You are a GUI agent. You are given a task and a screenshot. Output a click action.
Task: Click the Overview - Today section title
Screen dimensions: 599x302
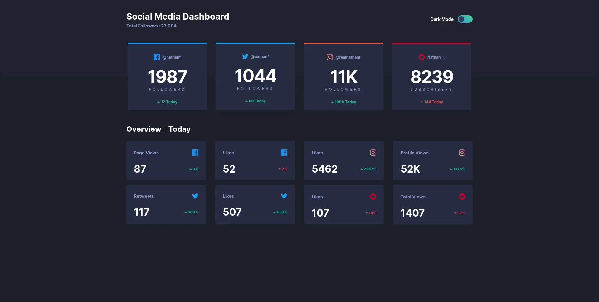(x=158, y=129)
